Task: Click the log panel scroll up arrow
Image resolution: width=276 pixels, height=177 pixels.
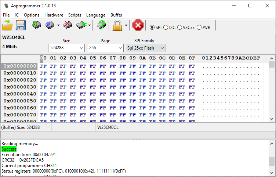Action: tap(272, 144)
